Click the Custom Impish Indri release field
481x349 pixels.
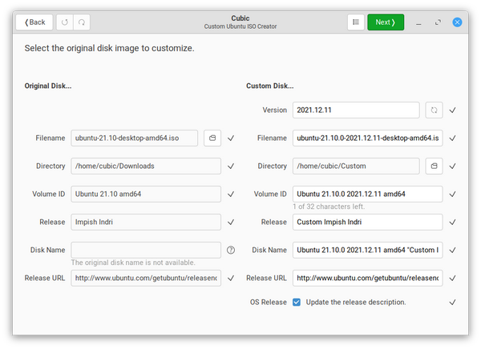[367, 222]
